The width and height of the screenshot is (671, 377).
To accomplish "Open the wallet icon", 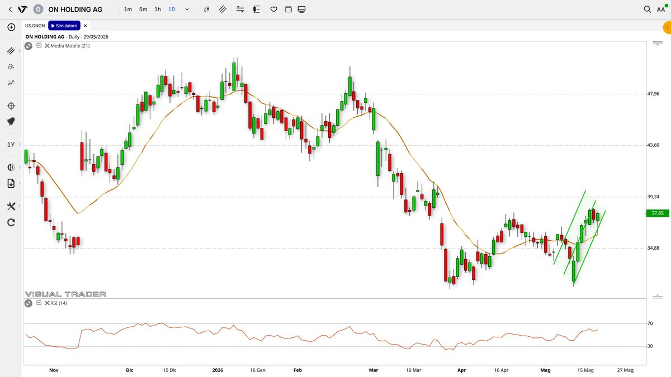I will (x=288, y=9).
